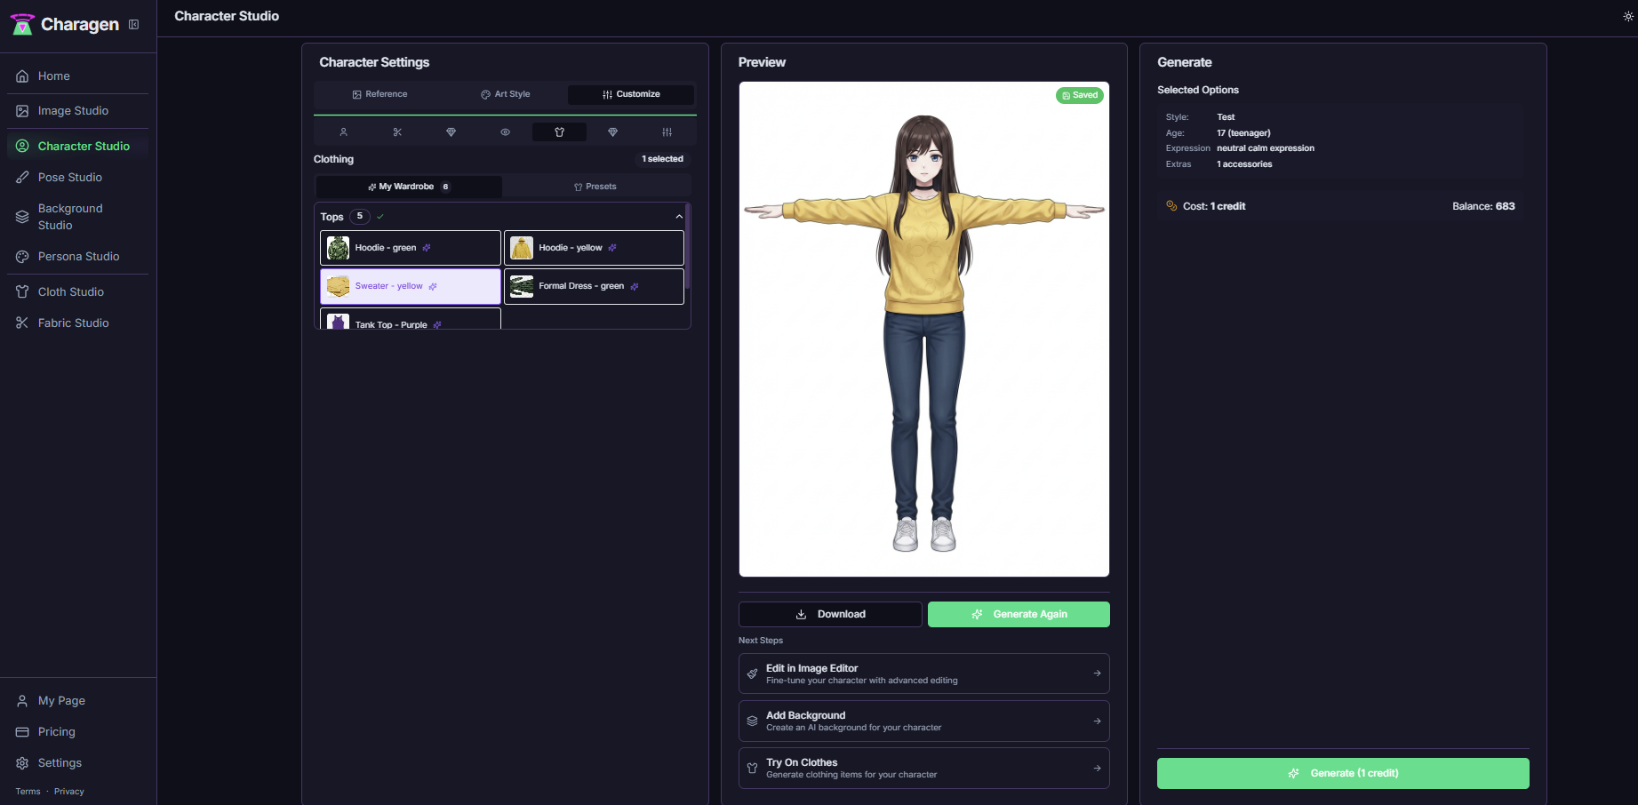Open Cloth Studio in the left navigation
Image resolution: width=1638 pixels, height=805 pixels.
coord(70,291)
